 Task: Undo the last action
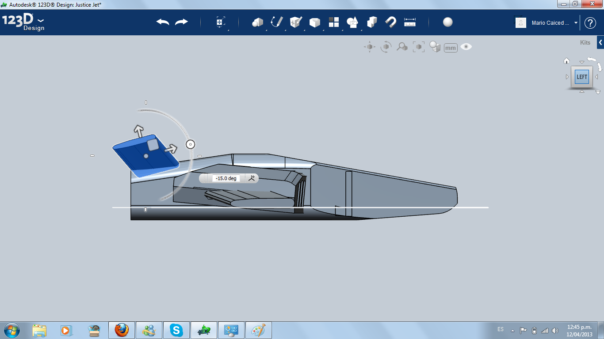tap(163, 22)
